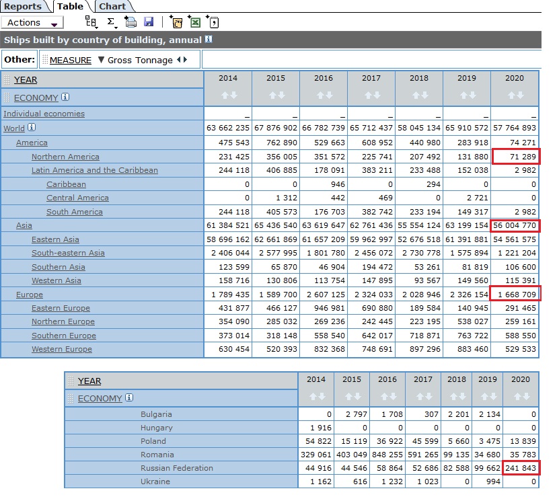
Task: Switch to the Chart tab
Action: coord(112,7)
